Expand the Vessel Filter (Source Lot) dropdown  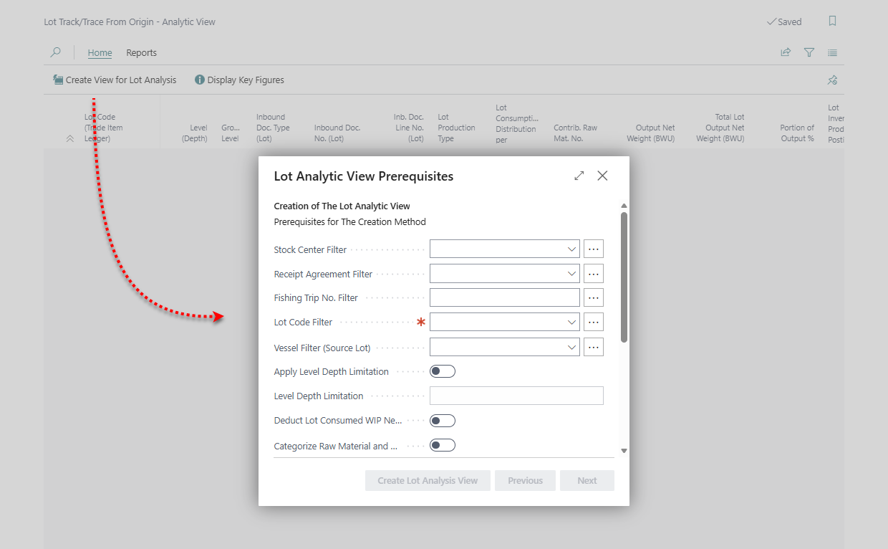click(572, 347)
